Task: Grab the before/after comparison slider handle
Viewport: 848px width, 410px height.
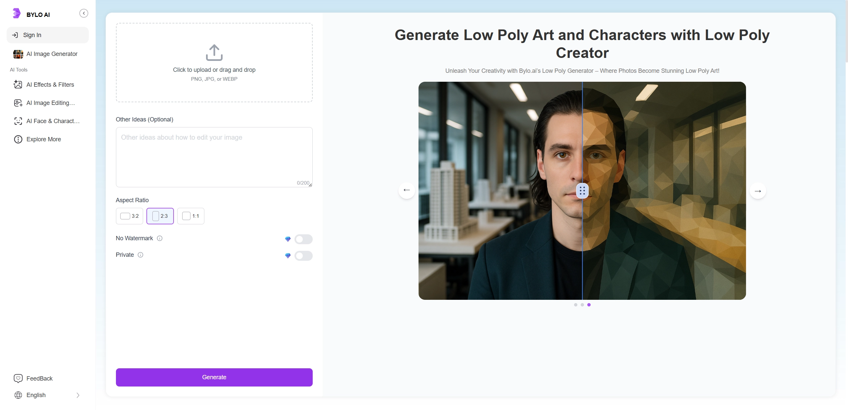Action: click(x=582, y=191)
